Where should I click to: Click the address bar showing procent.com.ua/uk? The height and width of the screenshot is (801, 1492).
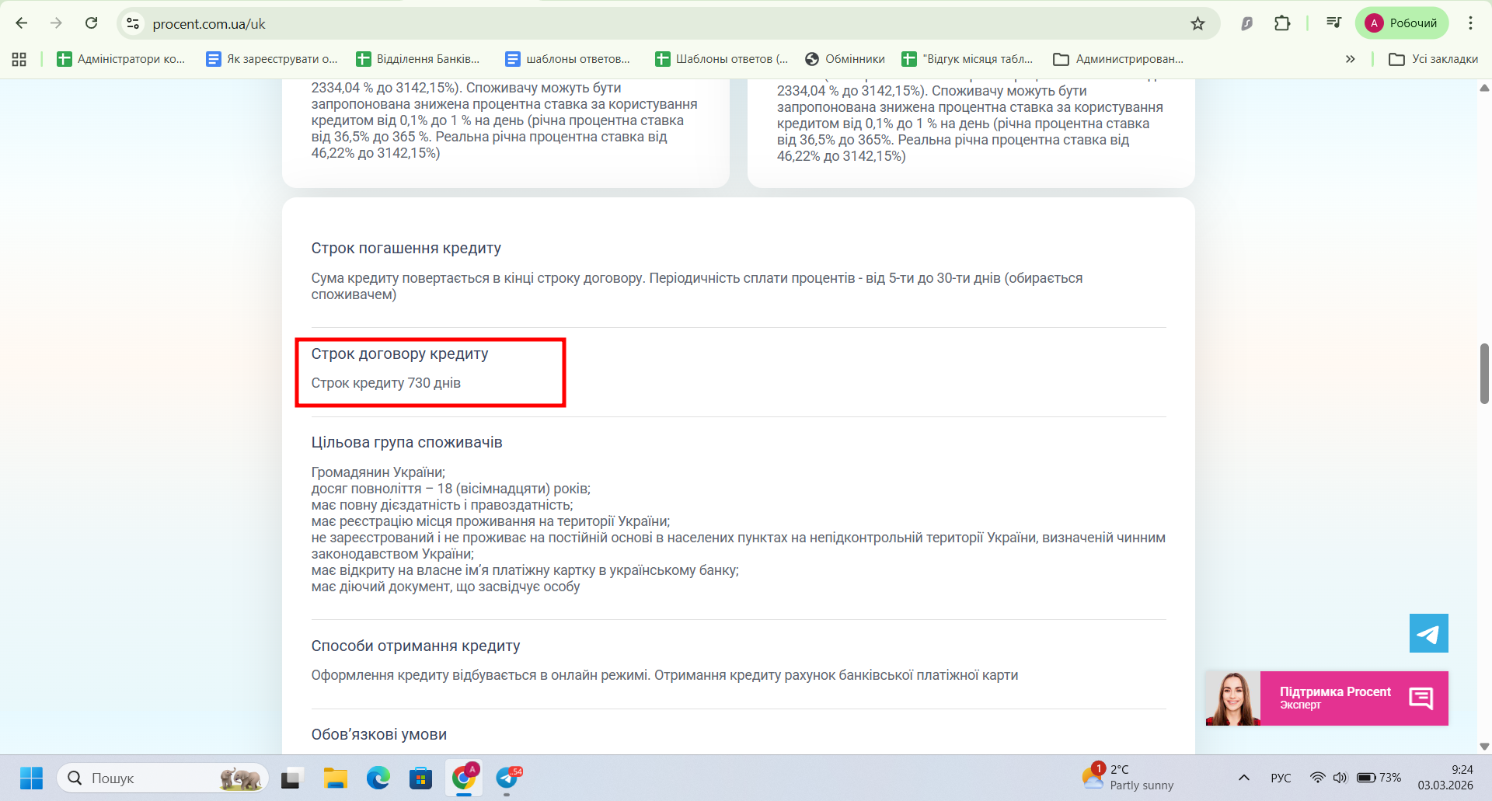pyautogui.click(x=668, y=23)
